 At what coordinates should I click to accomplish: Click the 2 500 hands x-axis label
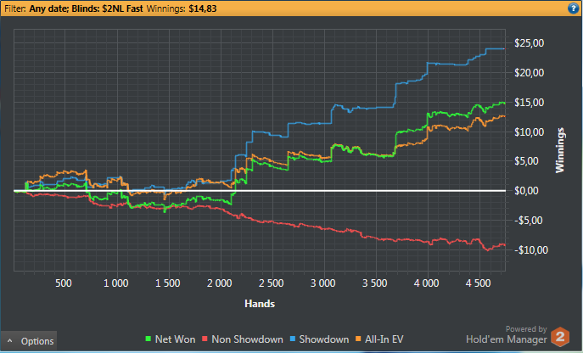click(x=272, y=283)
